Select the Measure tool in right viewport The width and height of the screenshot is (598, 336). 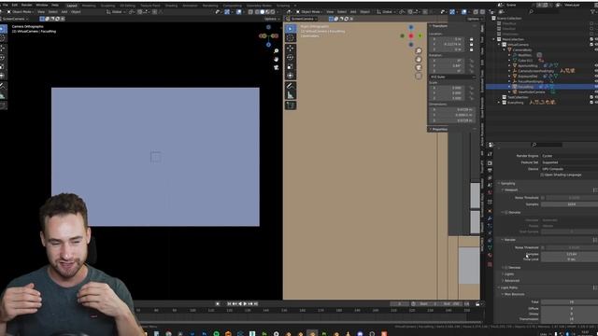click(x=291, y=95)
